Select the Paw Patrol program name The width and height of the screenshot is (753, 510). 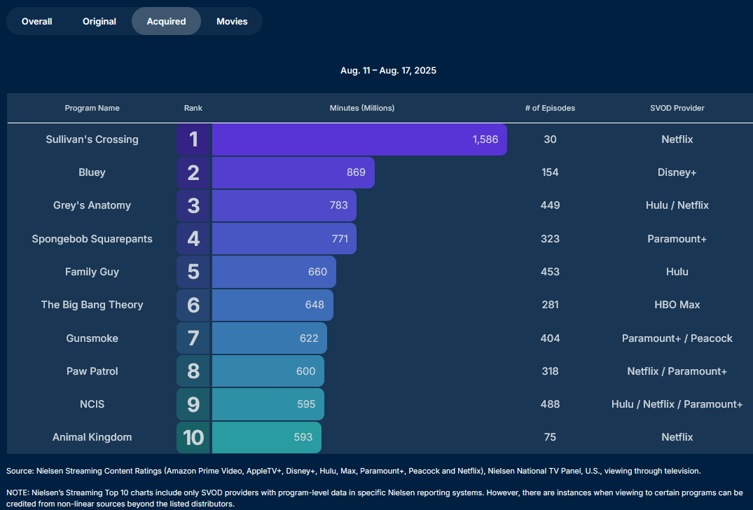pyautogui.click(x=92, y=371)
